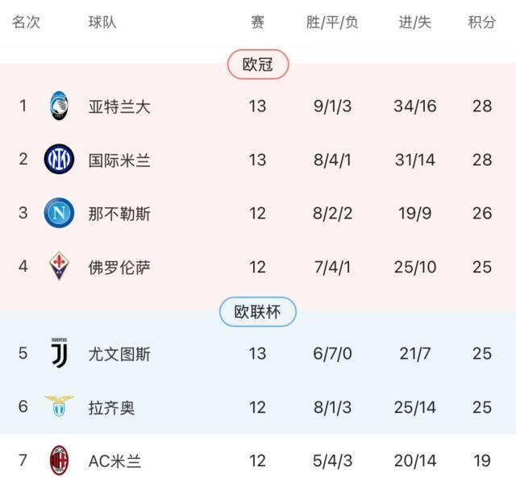Click the Juventus team logo

[x=59, y=353]
